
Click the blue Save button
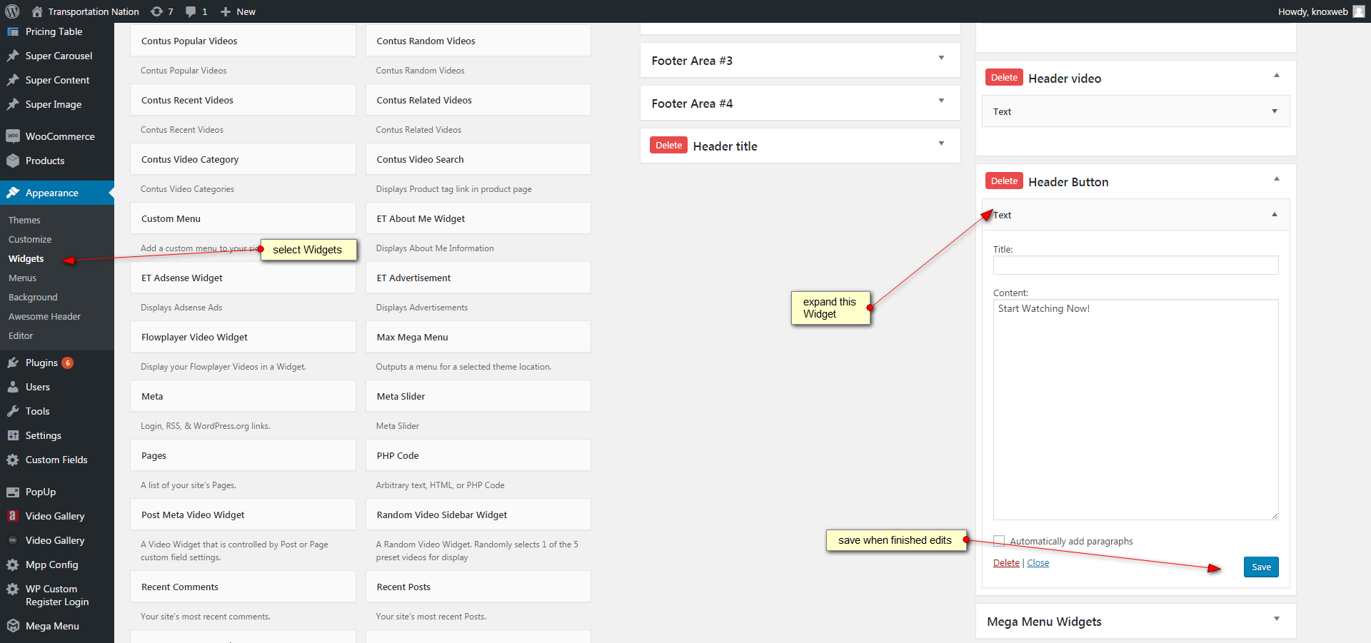[1260, 567]
